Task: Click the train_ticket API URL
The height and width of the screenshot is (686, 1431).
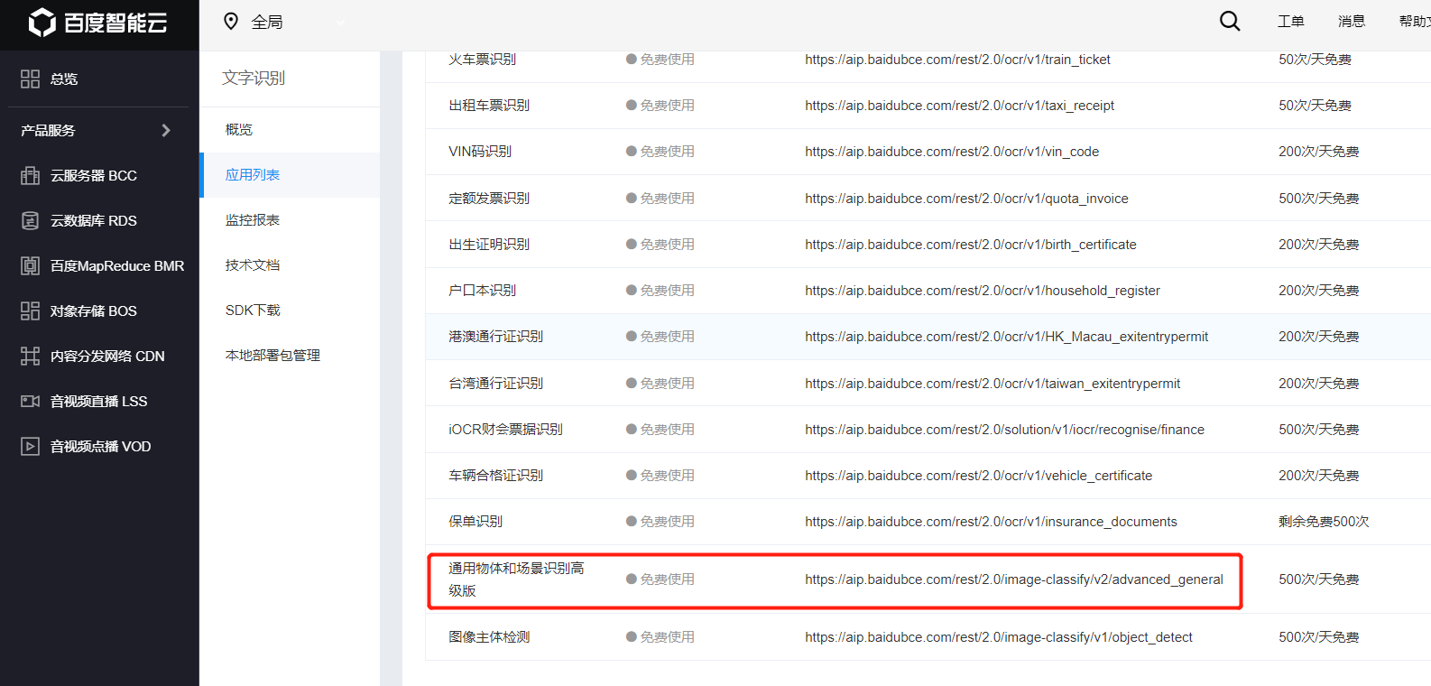Action: [x=957, y=60]
